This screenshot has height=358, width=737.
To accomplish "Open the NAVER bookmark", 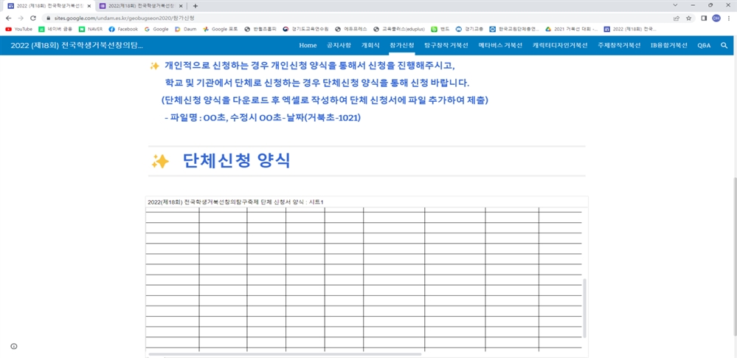I will pyautogui.click(x=91, y=29).
